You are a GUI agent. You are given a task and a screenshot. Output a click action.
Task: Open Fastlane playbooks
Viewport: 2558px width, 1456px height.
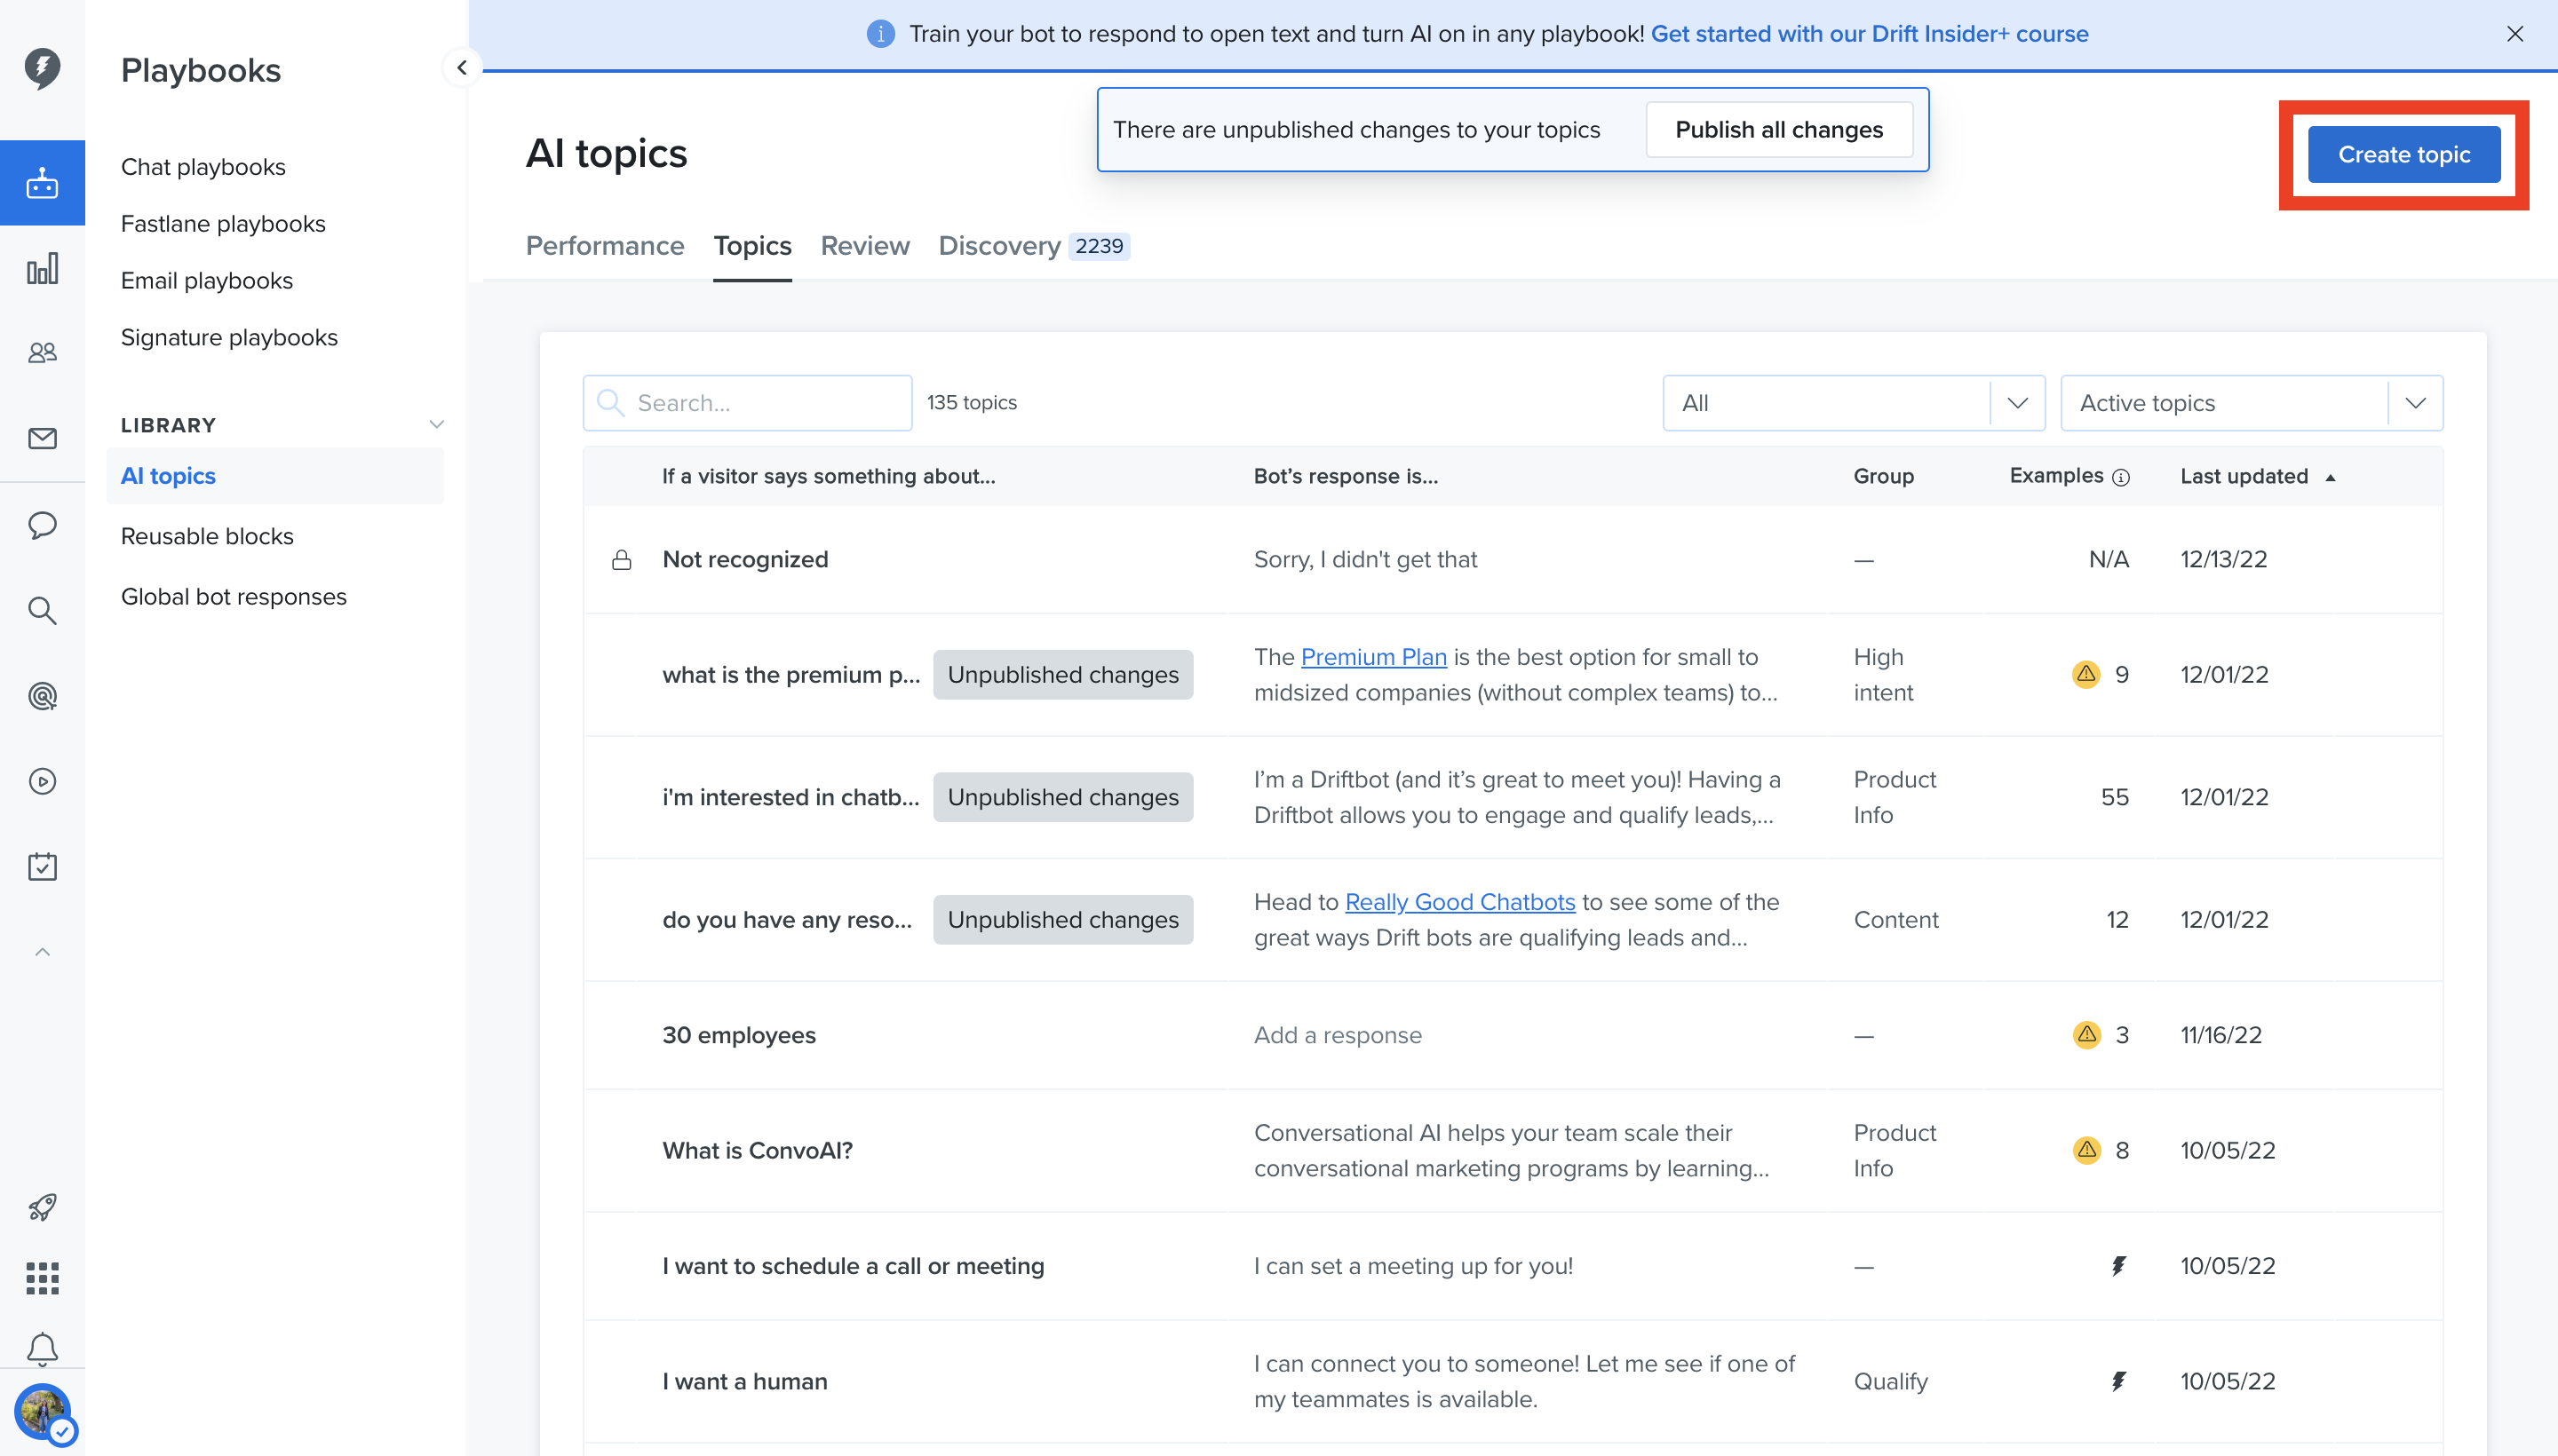click(x=223, y=224)
